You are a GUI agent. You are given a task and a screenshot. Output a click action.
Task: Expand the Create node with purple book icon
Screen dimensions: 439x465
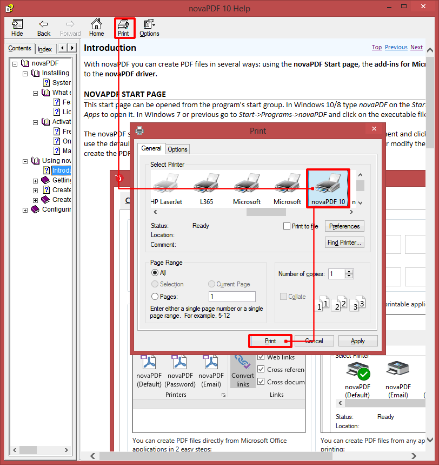click(35, 200)
